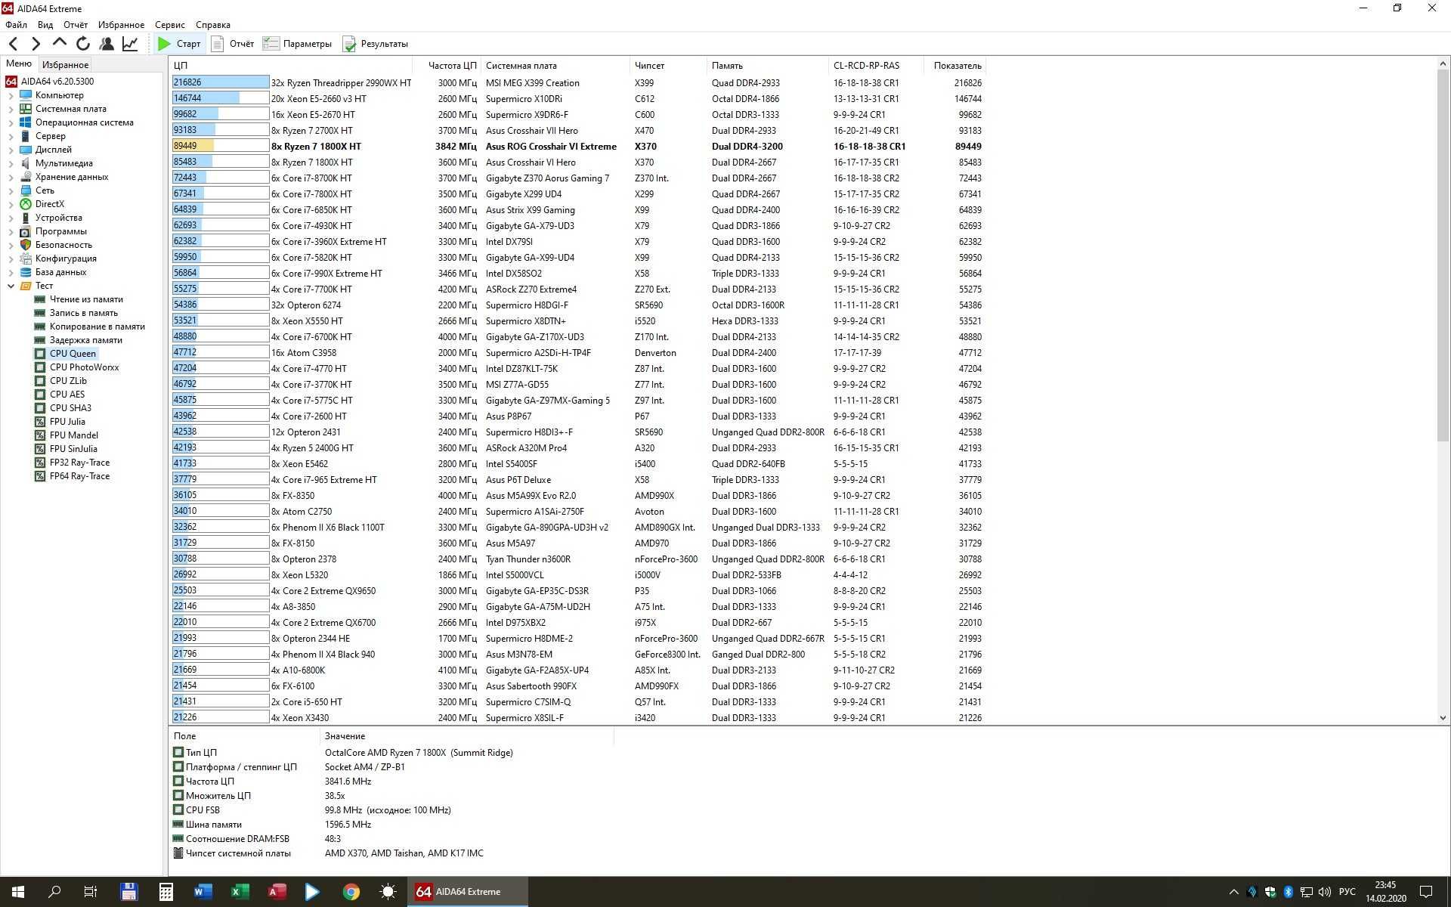This screenshot has width=1451, height=907.
Task: Open the Вид menu
Action: 45,25
